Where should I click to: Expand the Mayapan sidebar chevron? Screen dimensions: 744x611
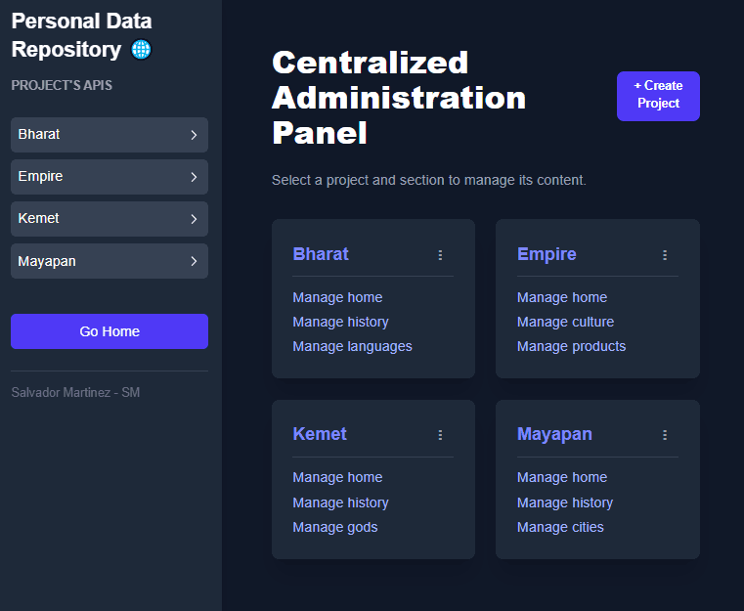pyautogui.click(x=194, y=261)
